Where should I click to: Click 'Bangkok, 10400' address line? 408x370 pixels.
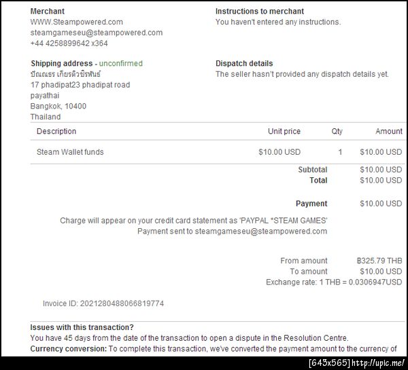coord(58,107)
